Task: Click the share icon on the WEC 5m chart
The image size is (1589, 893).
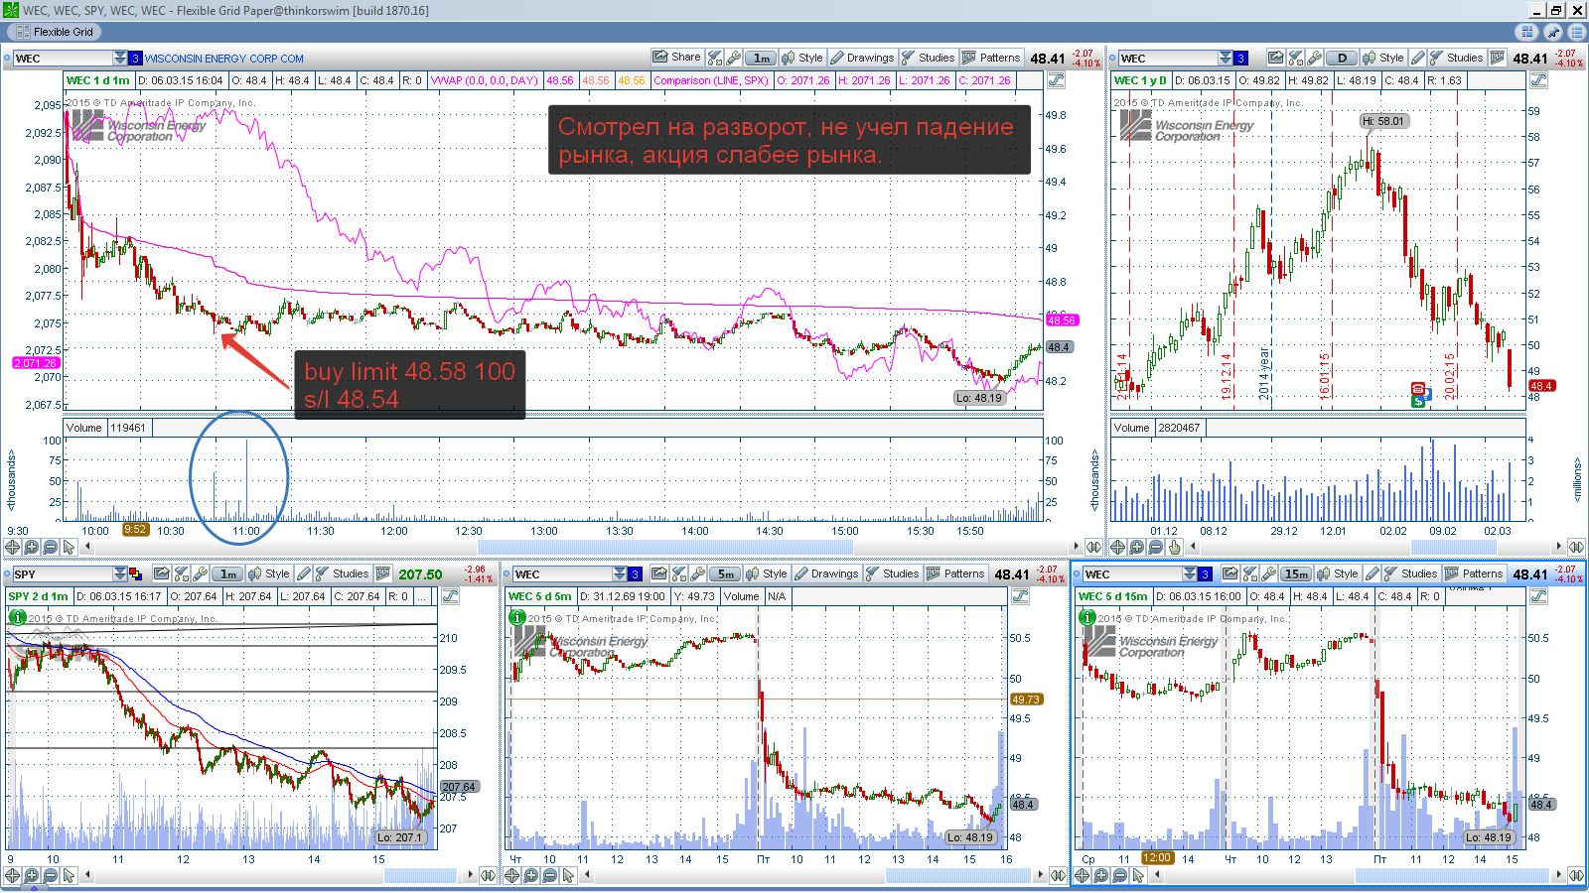Action: pos(658,574)
